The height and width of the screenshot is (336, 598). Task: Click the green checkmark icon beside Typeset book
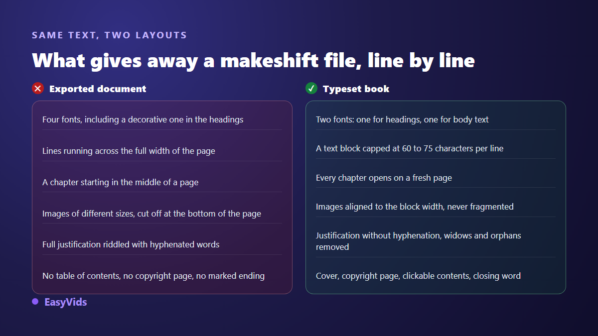tap(311, 89)
